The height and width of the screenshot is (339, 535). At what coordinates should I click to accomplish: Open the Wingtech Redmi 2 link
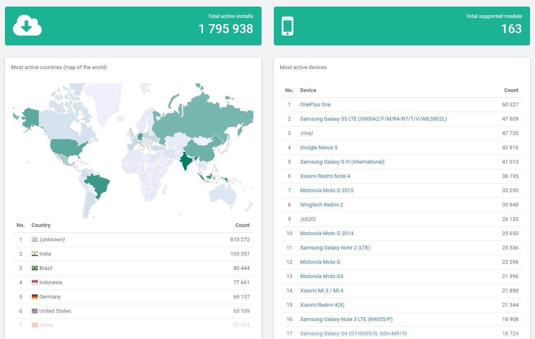(321, 205)
